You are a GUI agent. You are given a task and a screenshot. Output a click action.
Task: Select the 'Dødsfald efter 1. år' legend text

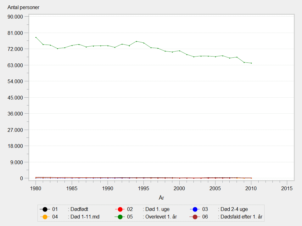point(240,217)
